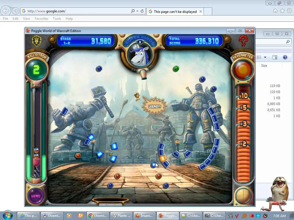Open the Edit menu in Internet Explorer
Image resolution: width=294 pixels, height=220 pixels.
[x=16, y=19]
